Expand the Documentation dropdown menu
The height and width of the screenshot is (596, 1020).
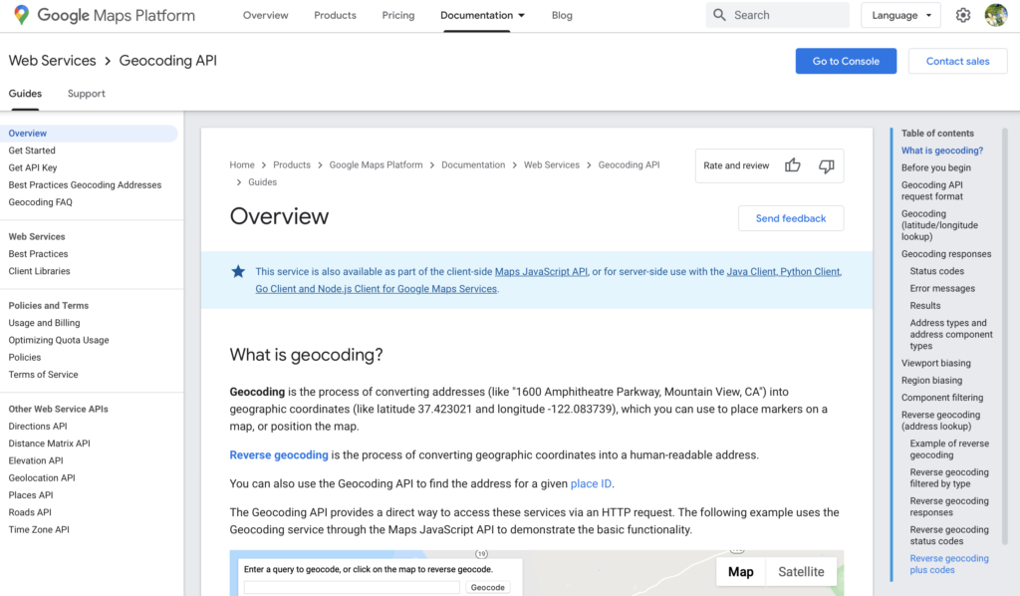pyautogui.click(x=483, y=15)
